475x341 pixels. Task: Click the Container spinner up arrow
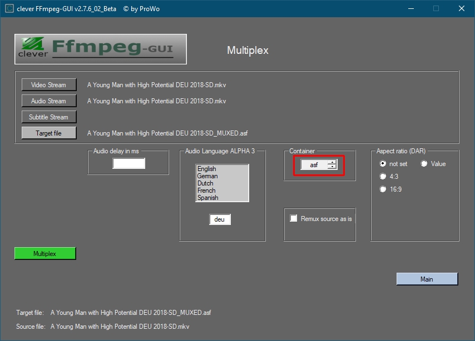coord(332,163)
